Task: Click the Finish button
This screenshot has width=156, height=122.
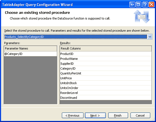Action: click(118, 115)
